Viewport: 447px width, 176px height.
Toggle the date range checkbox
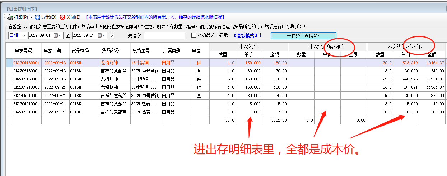112,35
